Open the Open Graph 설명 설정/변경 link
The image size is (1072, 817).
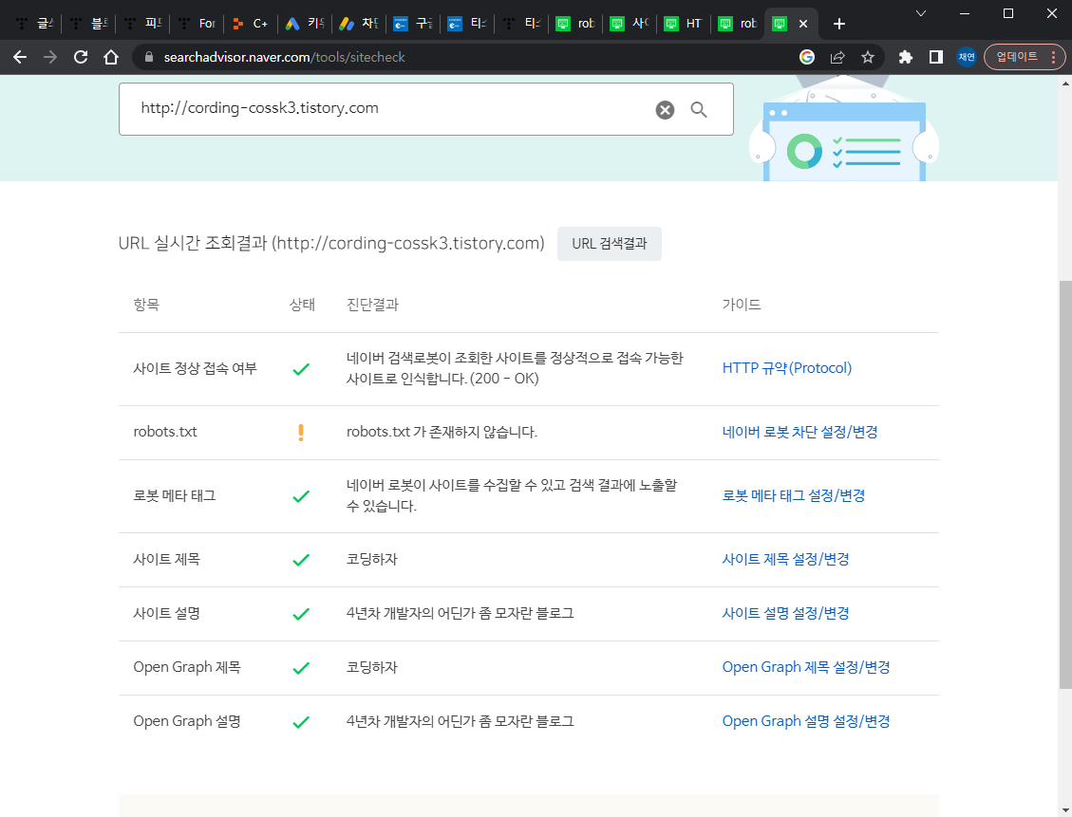[806, 721]
